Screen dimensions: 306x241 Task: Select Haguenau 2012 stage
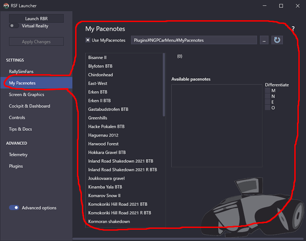(x=124, y=135)
